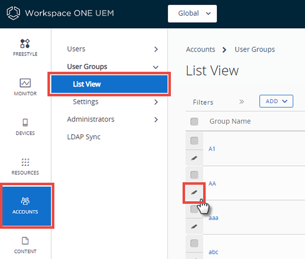Open the ADD dropdown button
This screenshot has width=305, height=259.
(x=276, y=101)
